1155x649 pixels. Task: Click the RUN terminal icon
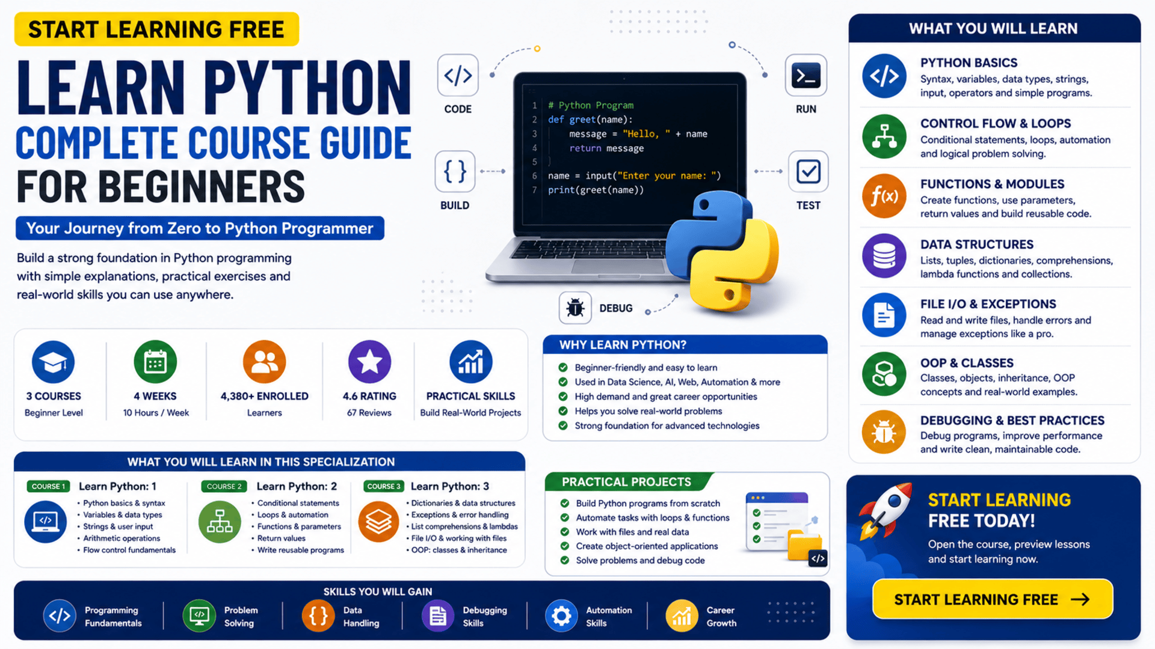(x=806, y=76)
